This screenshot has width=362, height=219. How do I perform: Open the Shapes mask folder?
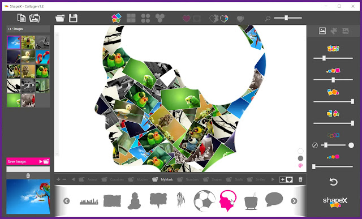[x=213, y=179]
